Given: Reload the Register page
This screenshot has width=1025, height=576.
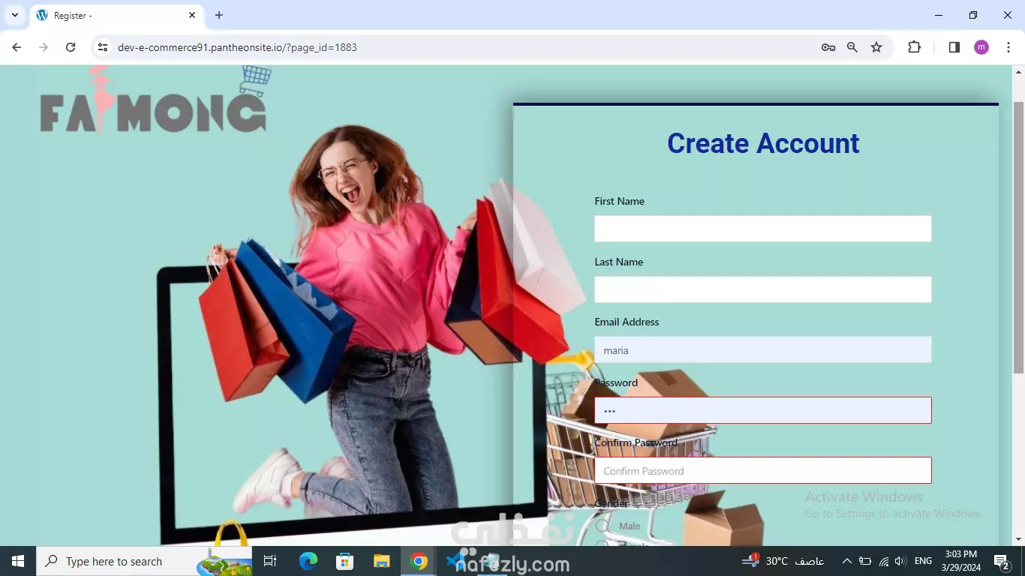Looking at the screenshot, I should (x=71, y=47).
